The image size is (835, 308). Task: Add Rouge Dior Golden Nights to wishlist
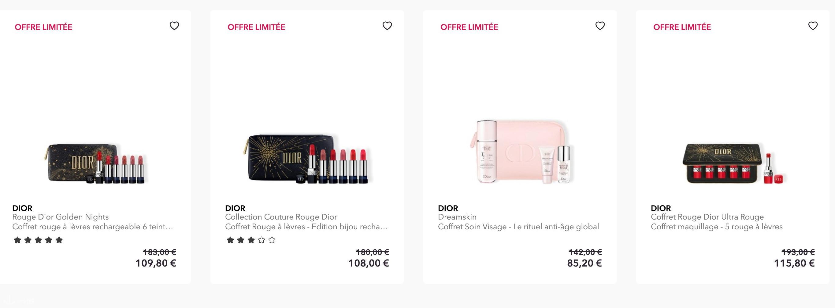[174, 26]
